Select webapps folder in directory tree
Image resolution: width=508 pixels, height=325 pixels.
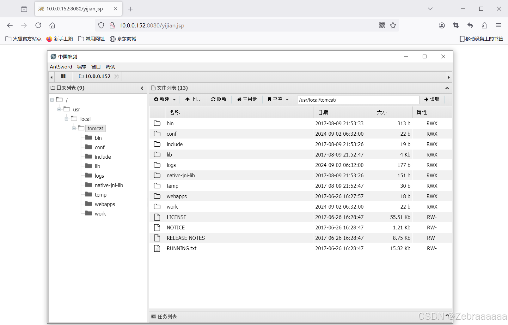pyautogui.click(x=105, y=204)
